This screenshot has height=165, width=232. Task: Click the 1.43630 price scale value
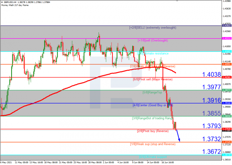pos(227,9)
